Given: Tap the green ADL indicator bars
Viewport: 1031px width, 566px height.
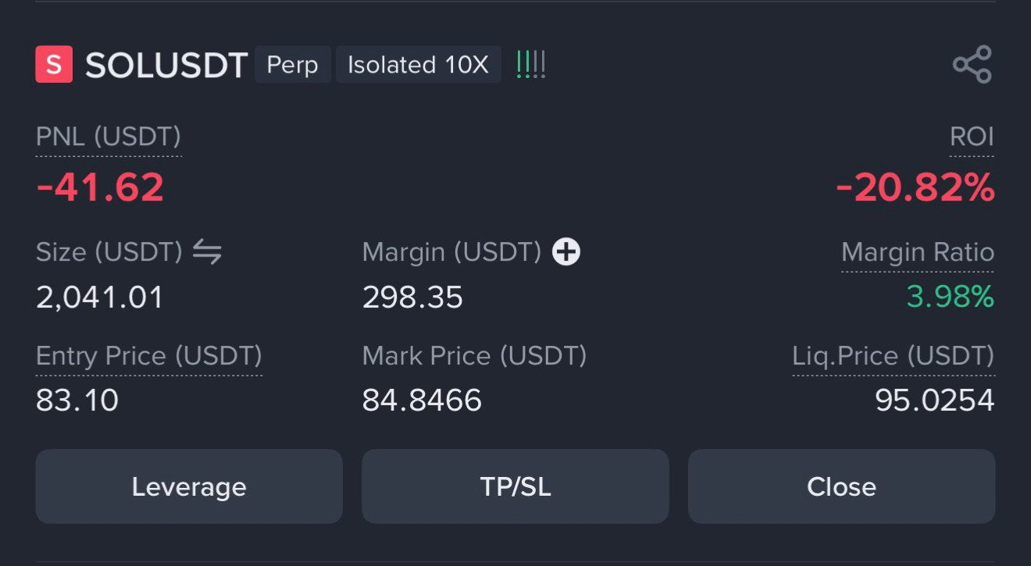Looking at the screenshot, I should tap(531, 64).
